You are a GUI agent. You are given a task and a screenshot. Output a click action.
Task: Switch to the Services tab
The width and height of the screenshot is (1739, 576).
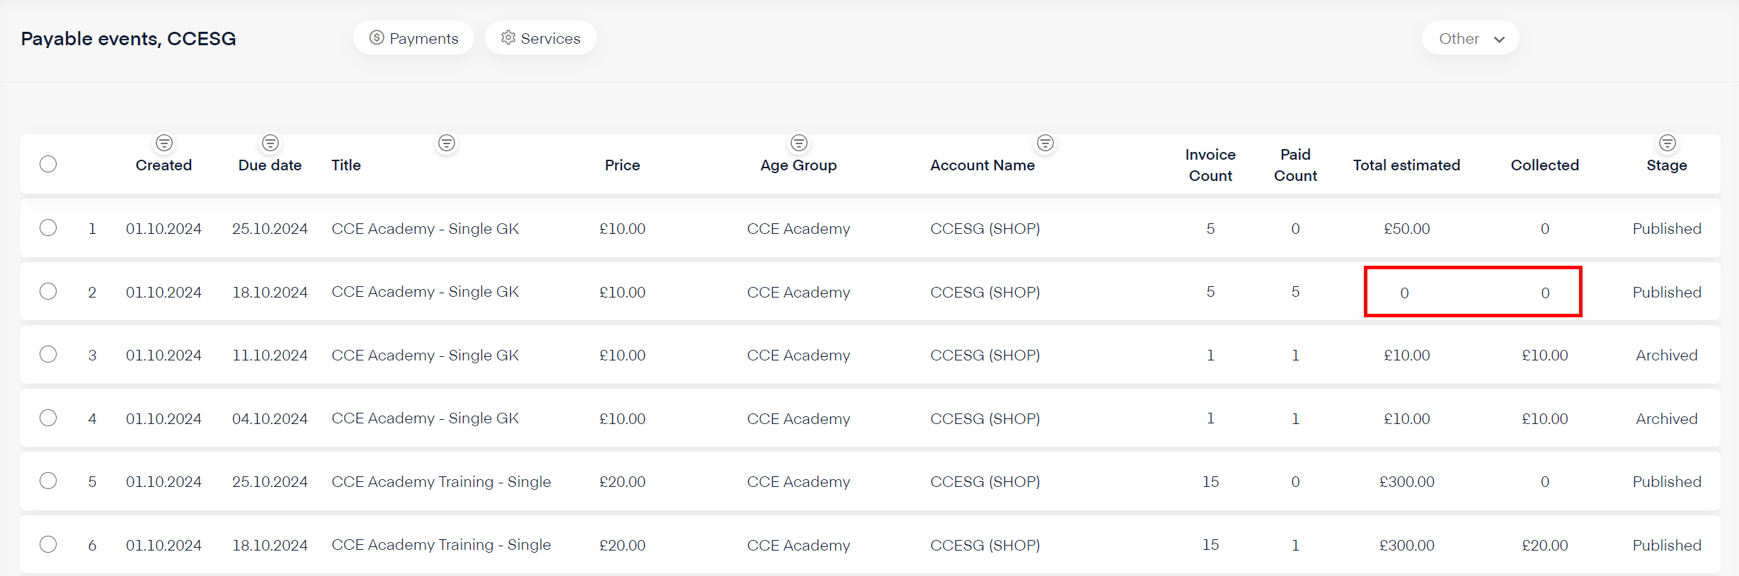pyautogui.click(x=541, y=38)
